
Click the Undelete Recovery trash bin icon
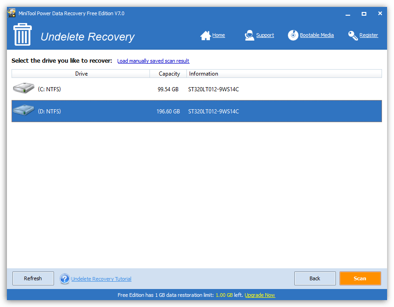[x=23, y=36]
